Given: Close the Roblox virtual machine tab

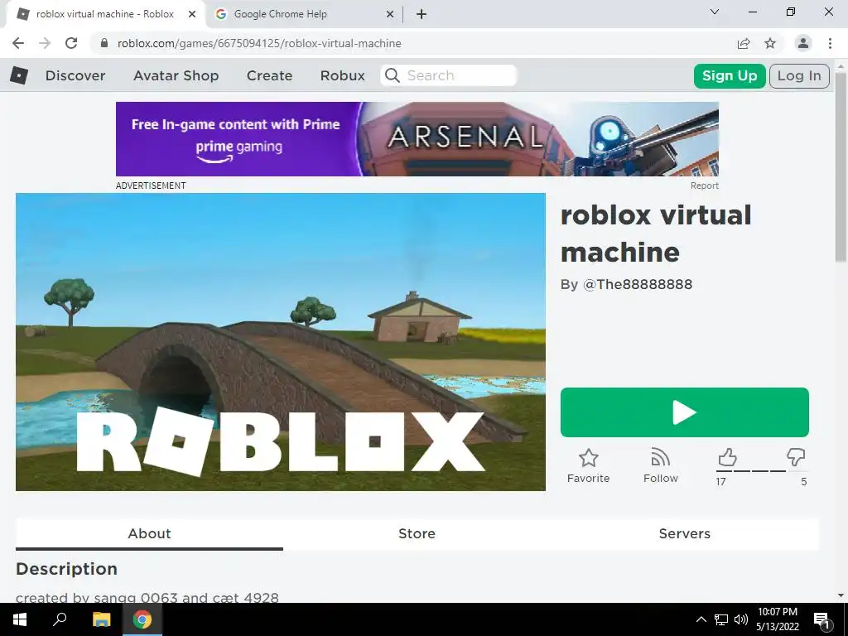Looking at the screenshot, I should (192, 14).
